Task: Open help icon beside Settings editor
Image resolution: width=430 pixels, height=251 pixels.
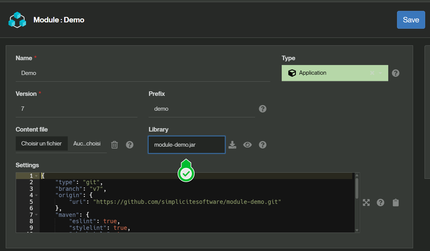Action: pyautogui.click(x=380, y=203)
